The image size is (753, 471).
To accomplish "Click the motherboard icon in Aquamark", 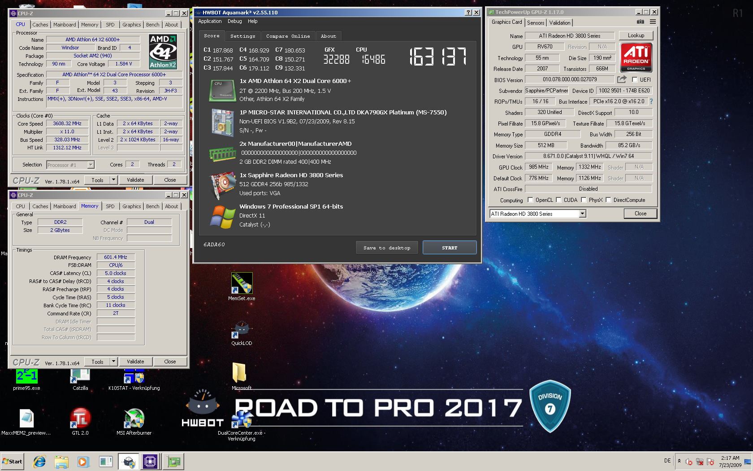I will [223, 122].
